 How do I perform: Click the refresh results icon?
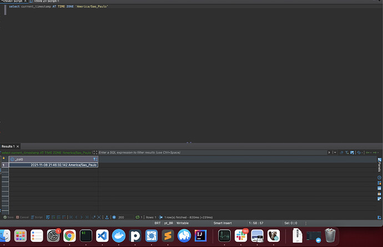[x=138, y=217]
